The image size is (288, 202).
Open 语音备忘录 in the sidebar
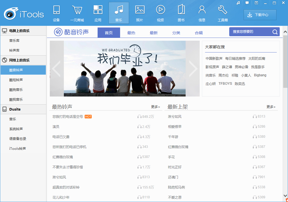(x=23, y=139)
